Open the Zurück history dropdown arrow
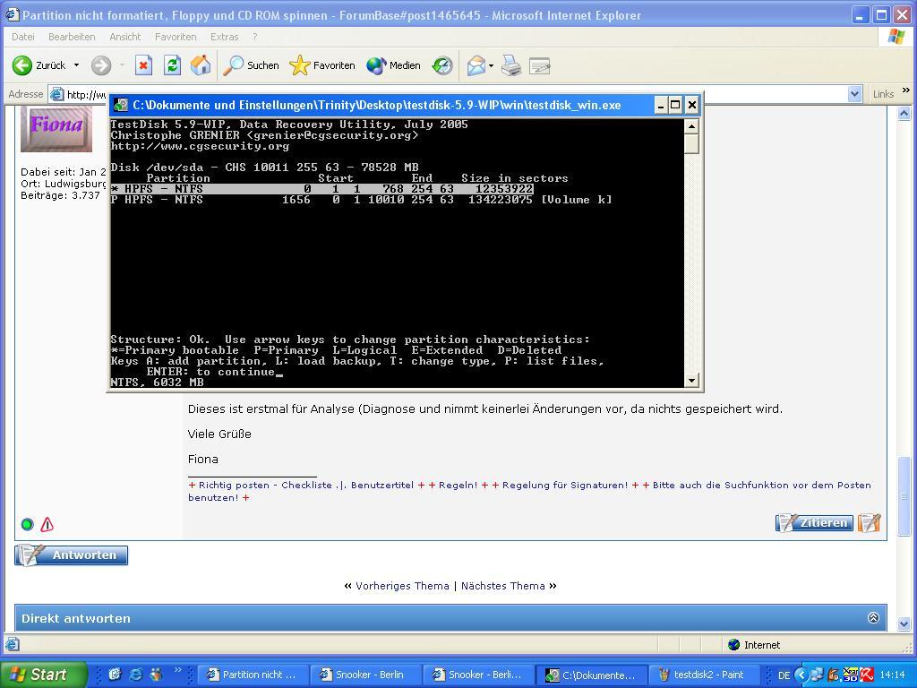 (77, 65)
